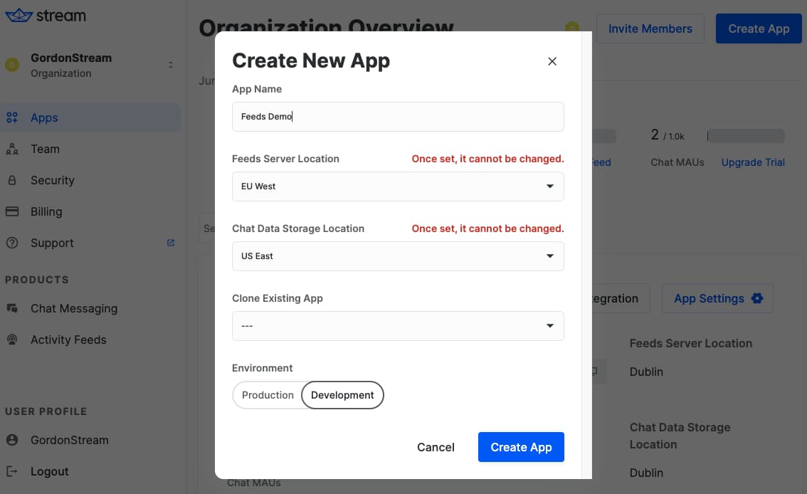The height and width of the screenshot is (494, 807).
Task: Click the Apps grid icon
Action: (x=12, y=118)
